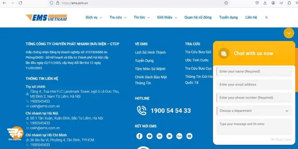Click the Enter your name field
The image size is (298, 149).
(254, 72)
